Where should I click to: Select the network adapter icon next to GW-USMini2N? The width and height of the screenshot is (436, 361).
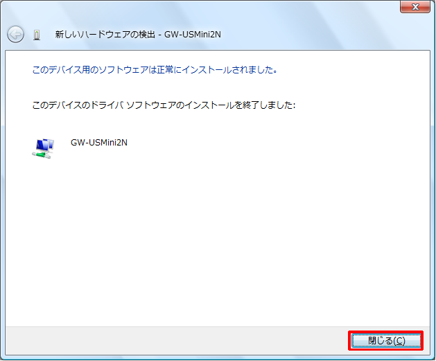[x=42, y=147]
